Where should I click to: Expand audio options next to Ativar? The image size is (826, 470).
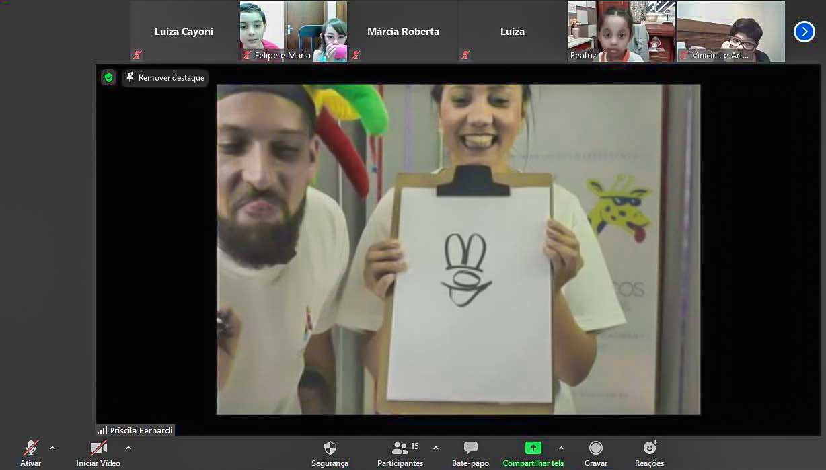click(x=52, y=448)
